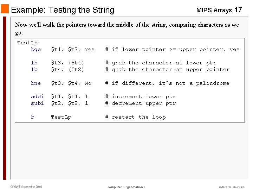Click the "subi" instruction in the code

[x=37, y=103]
